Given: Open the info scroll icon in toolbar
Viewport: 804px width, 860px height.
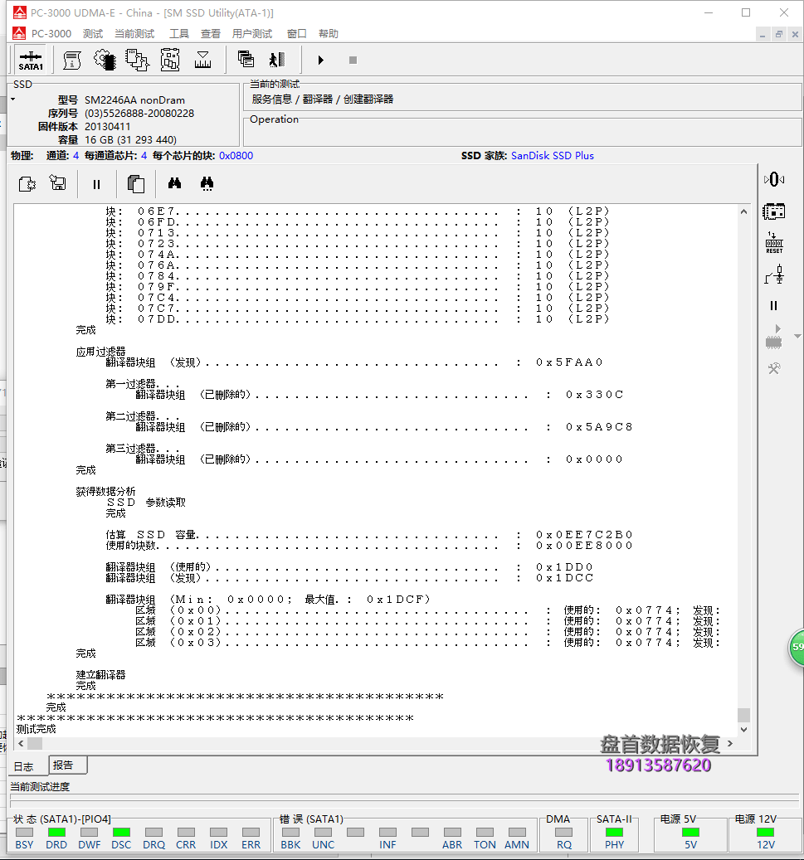Looking at the screenshot, I should pos(71,61).
